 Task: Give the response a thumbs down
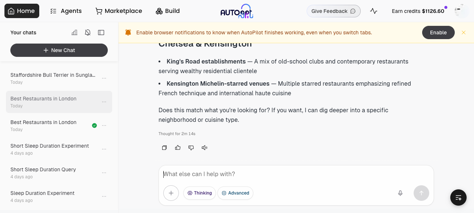[x=191, y=148]
